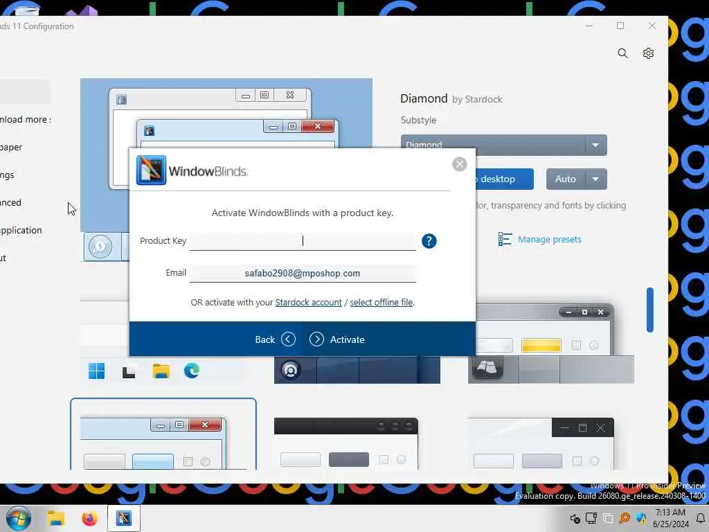The image size is (709, 532).
Task: Select the light blue style thumbnail with red close button
Action: click(x=163, y=434)
